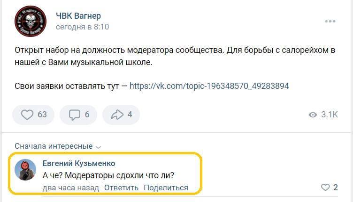This screenshot has width=353, height=202.
Task: Open the vk.com/topic link in the post
Action: point(209,86)
